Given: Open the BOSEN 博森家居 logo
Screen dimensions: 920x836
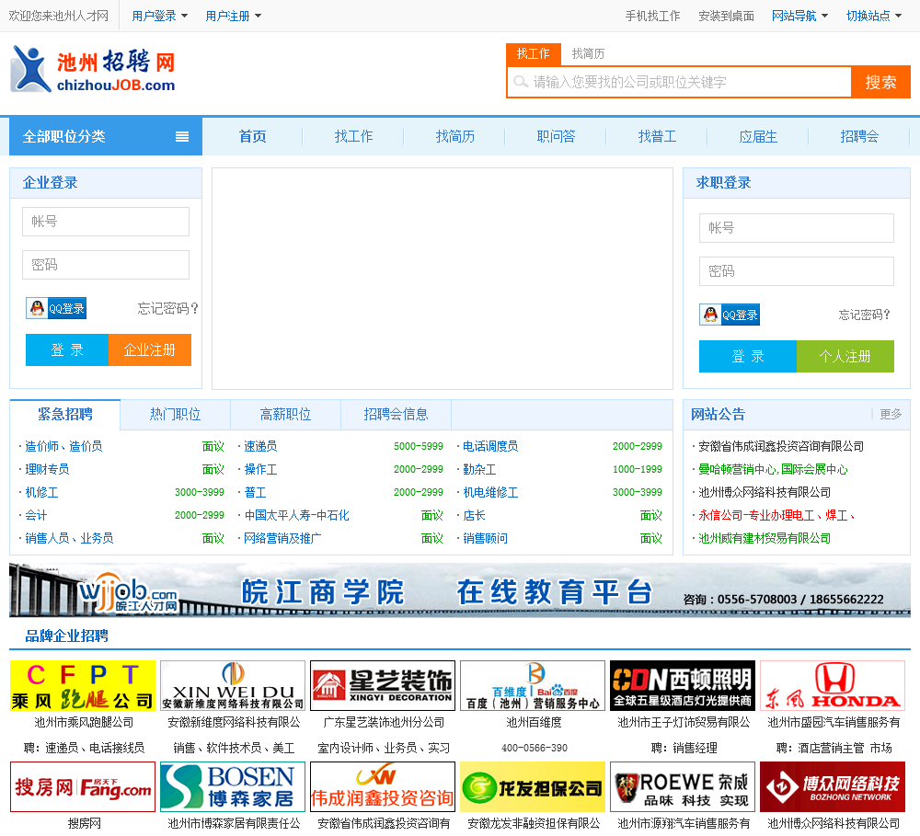Looking at the screenshot, I should click(233, 786).
